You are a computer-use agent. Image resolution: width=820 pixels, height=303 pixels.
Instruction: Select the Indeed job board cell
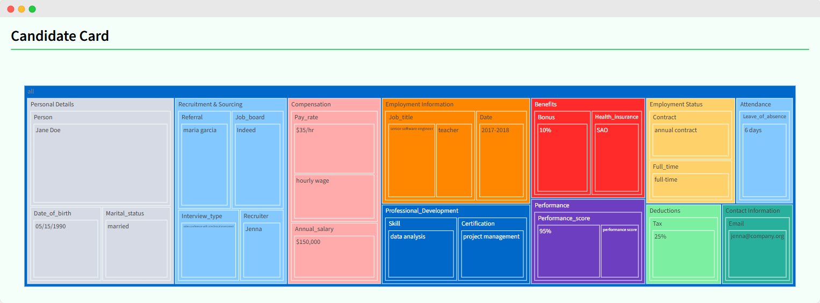click(x=257, y=163)
